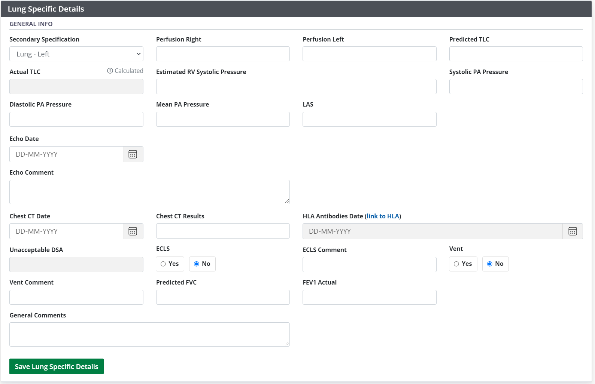
Task: Select Yes for ECLS
Action: pos(163,264)
